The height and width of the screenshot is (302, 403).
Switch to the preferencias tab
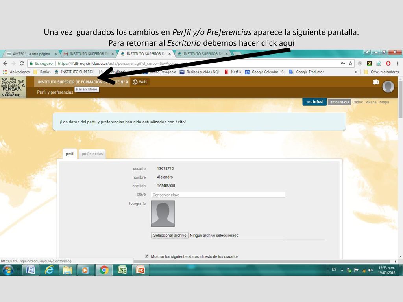(x=92, y=154)
